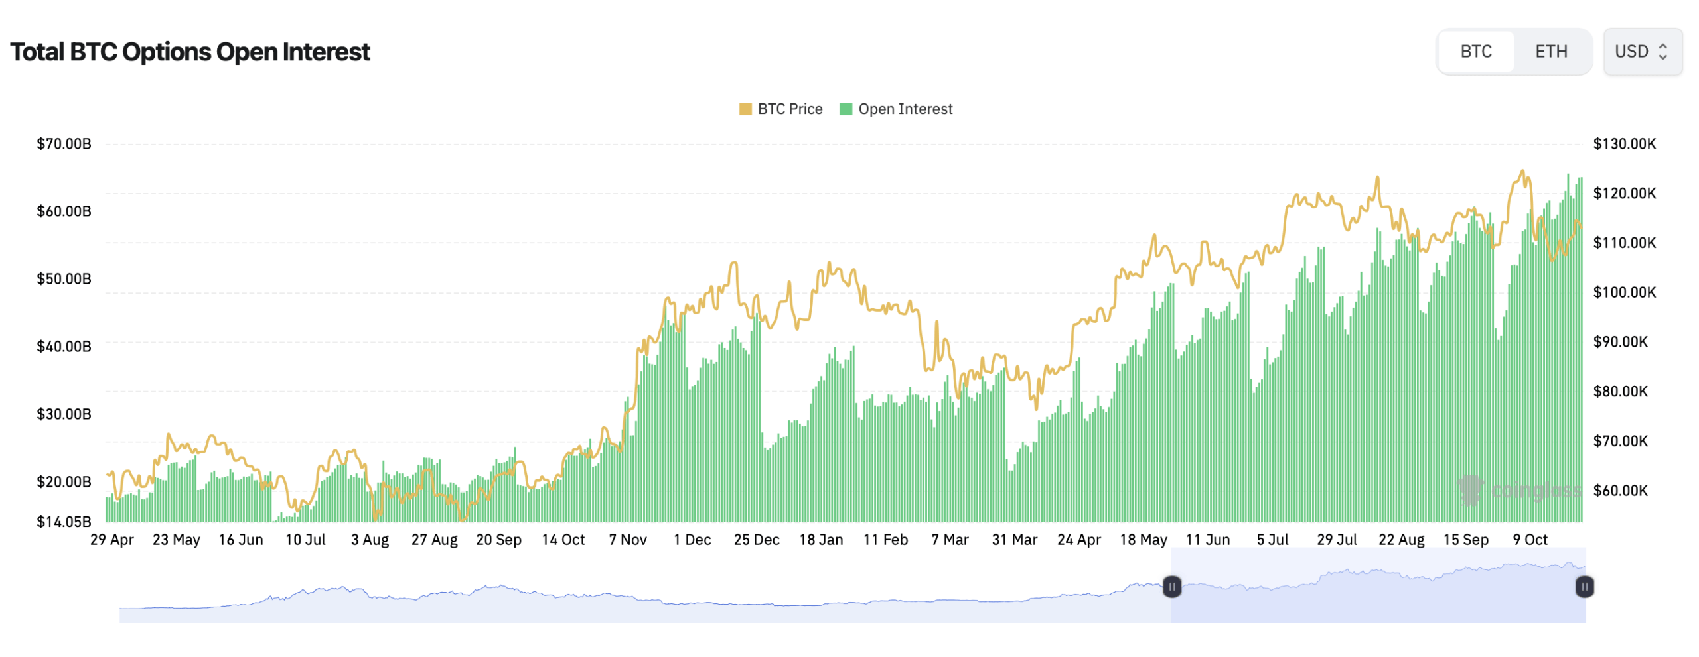
Task: Click the green Open Interest legend square
Action: (x=848, y=109)
